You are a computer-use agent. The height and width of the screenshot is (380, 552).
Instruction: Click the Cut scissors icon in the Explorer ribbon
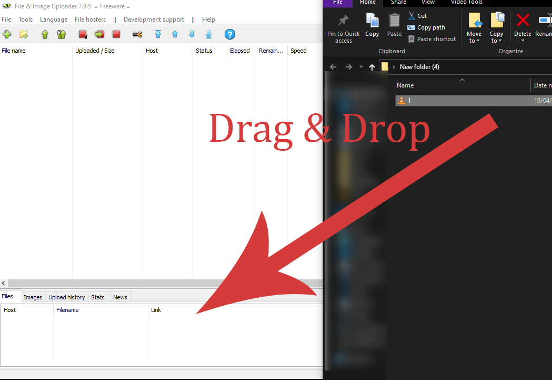412,16
